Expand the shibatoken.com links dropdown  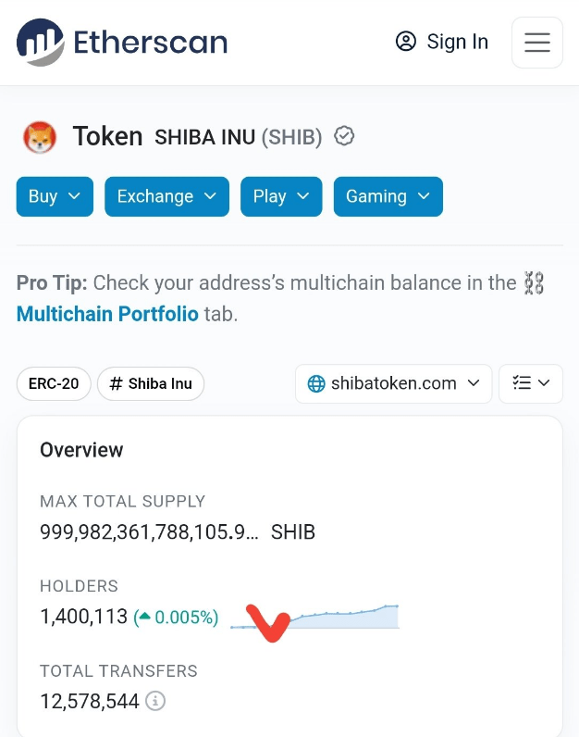pyautogui.click(x=393, y=383)
